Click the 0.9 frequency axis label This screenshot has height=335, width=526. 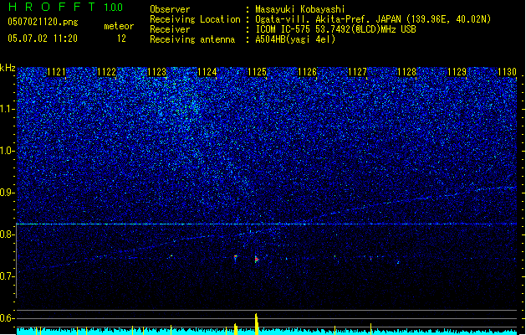pyautogui.click(x=8, y=193)
